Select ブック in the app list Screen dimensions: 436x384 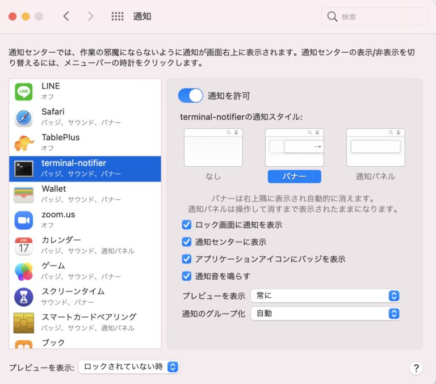[x=85, y=343]
